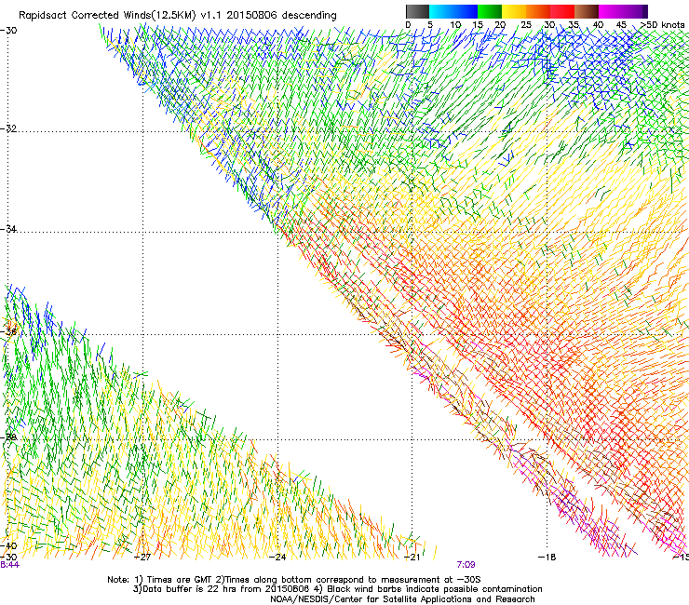This screenshot has height=605, width=689.
Task: Click the purple 45-50 knots legend swatch
Action: [x=635, y=11]
